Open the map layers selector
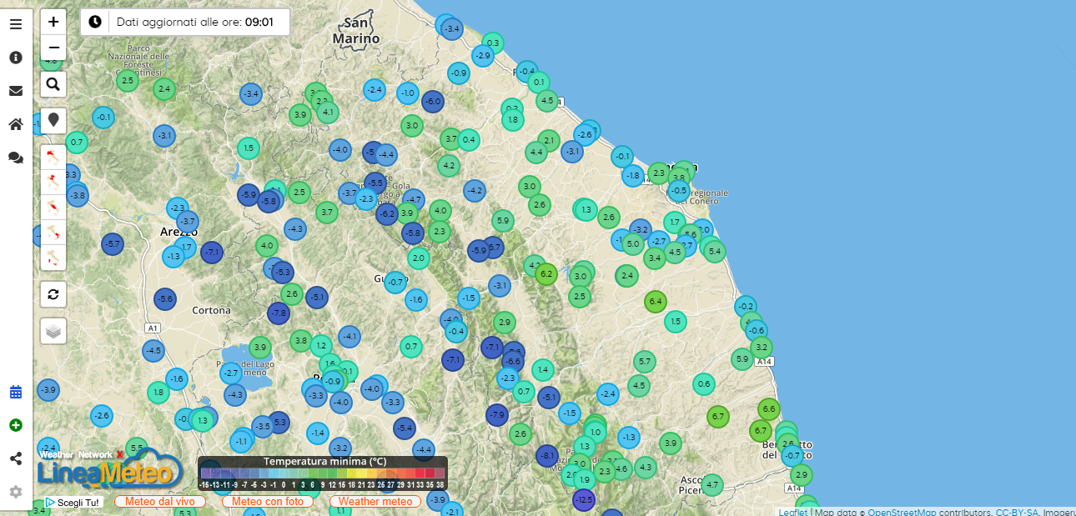Image resolution: width=1076 pixels, height=516 pixels. coord(53,331)
